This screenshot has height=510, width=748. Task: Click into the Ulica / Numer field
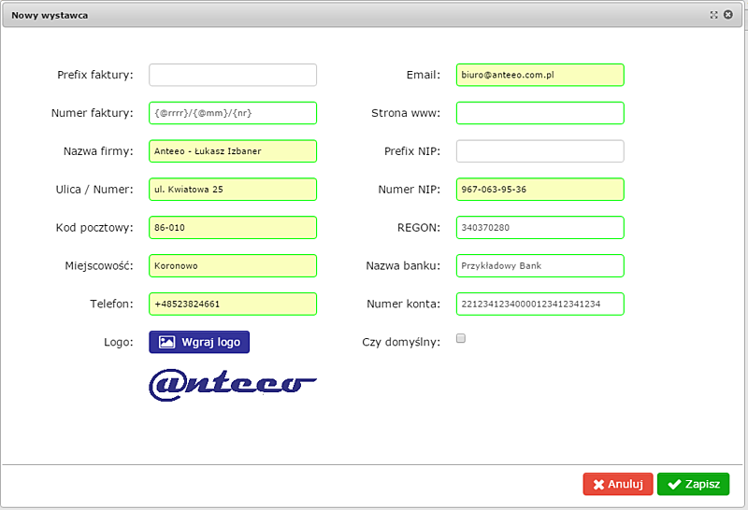point(233,190)
